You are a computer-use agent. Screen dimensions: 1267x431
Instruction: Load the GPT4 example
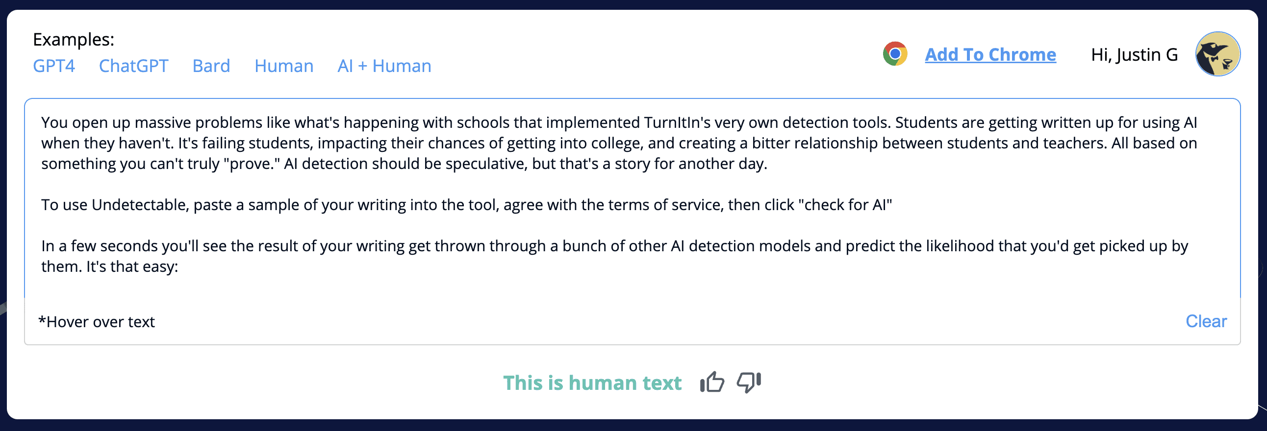point(53,66)
